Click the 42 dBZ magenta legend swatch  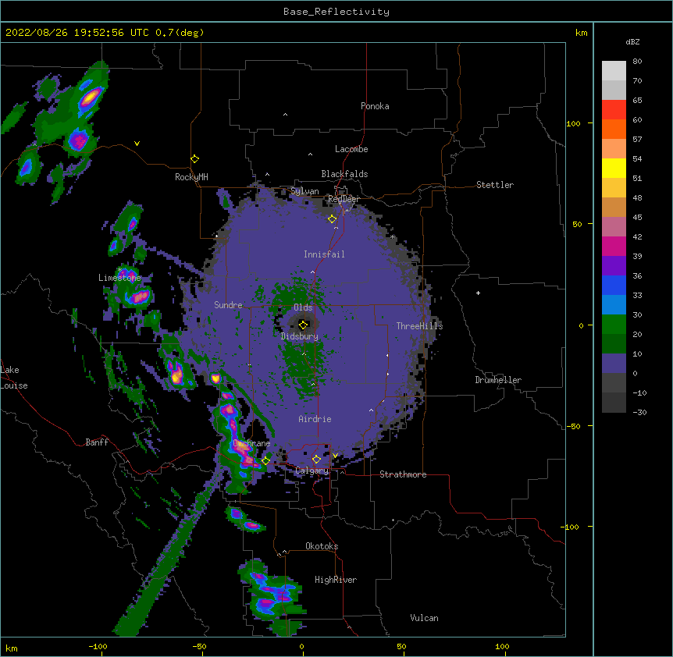point(614,246)
